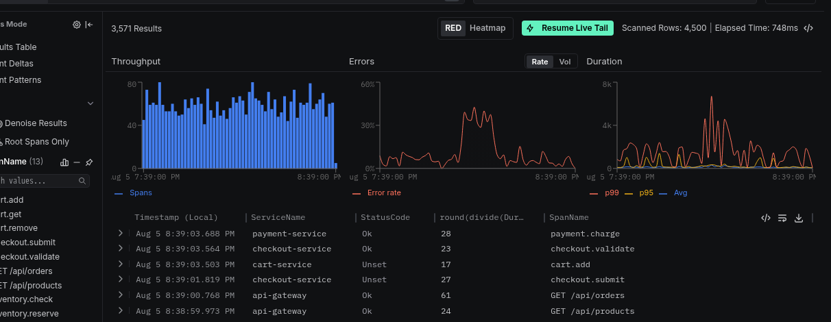Switch Errors chart to Rate

pos(540,62)
